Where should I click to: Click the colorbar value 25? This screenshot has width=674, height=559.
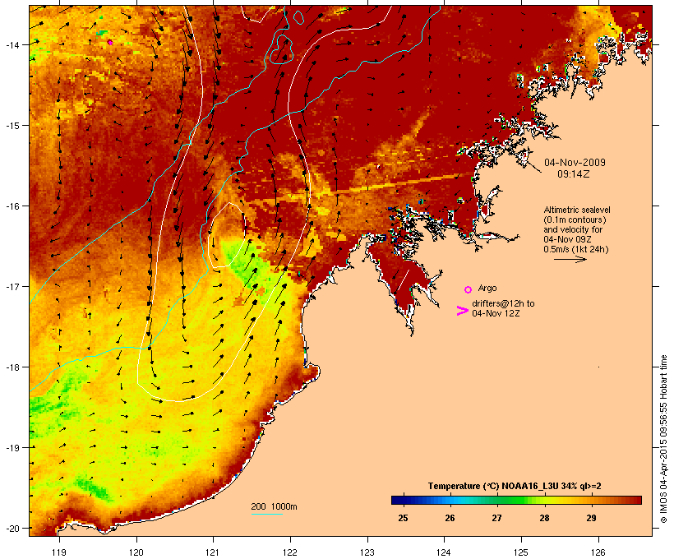pyautogui.click(x=403, y=518)
